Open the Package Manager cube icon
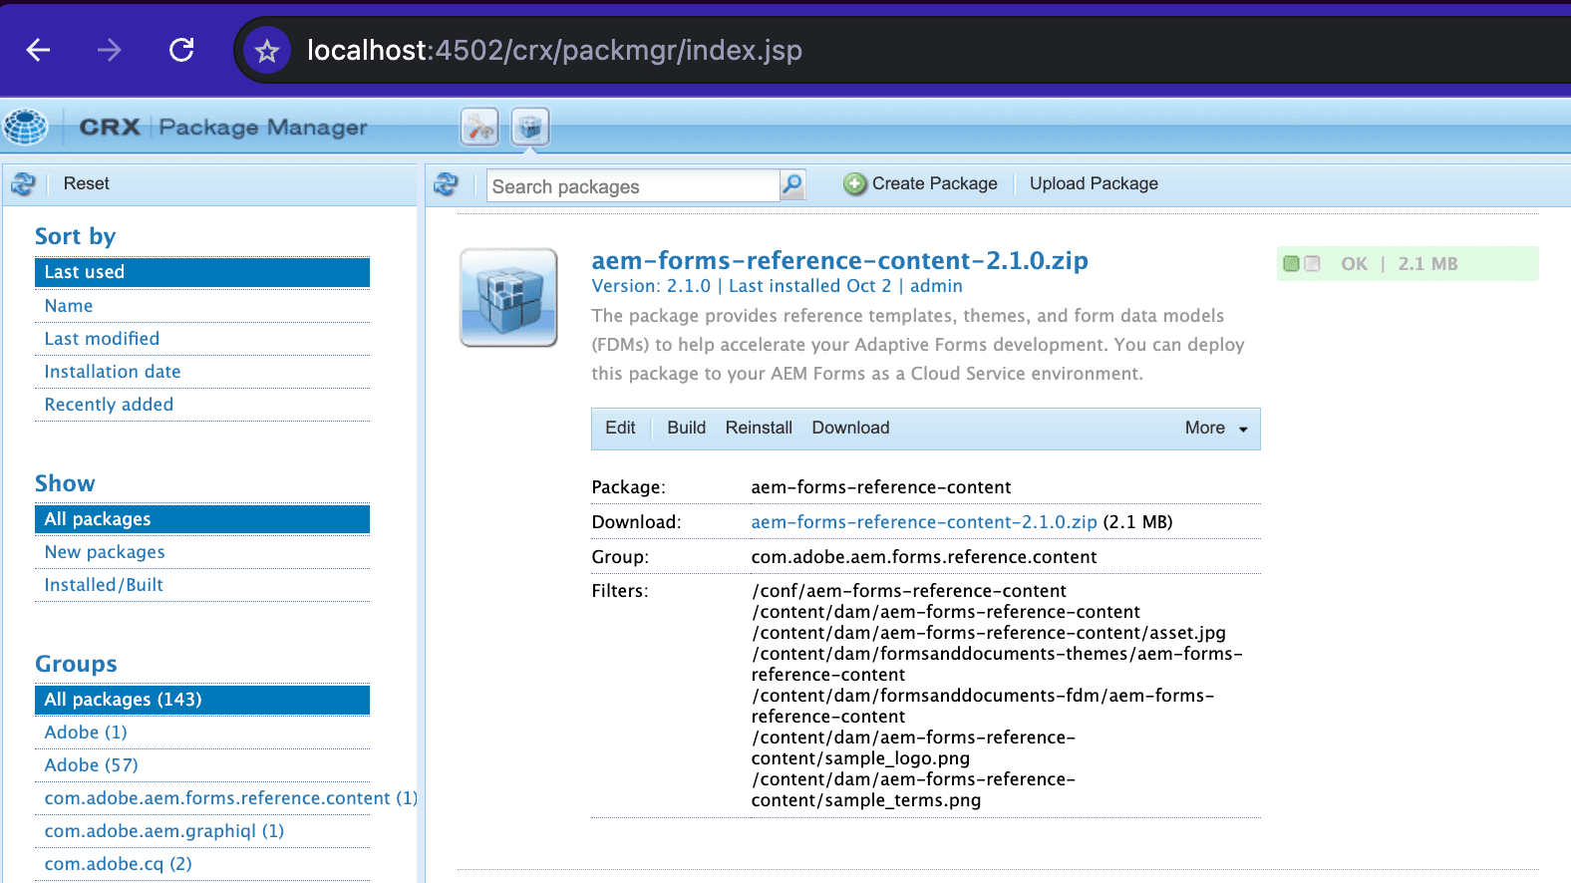Screen dimensions: 1571x883 click(x=530, y=127)
